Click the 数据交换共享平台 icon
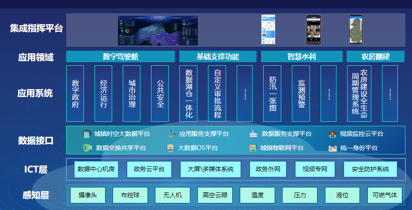This screenshot has width=412, height=210. pos(87,148)
